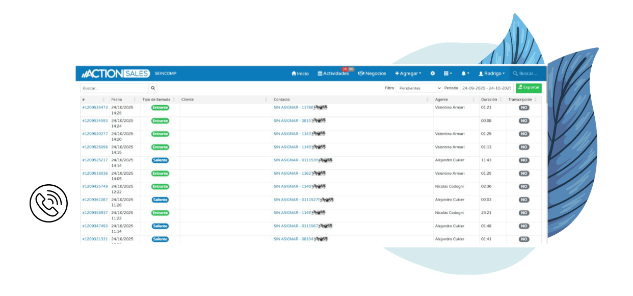Open Negocios from the navbar
Image resolution: width=633 pixels, height=296 pixels.
coord(372,73)
